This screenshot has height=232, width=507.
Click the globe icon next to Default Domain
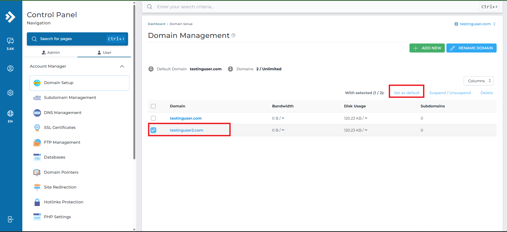click(x=151, y=69)
